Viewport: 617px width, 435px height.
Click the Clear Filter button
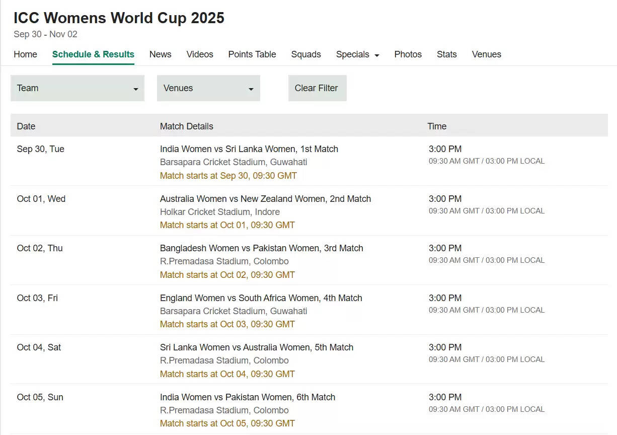pos(318,88)
